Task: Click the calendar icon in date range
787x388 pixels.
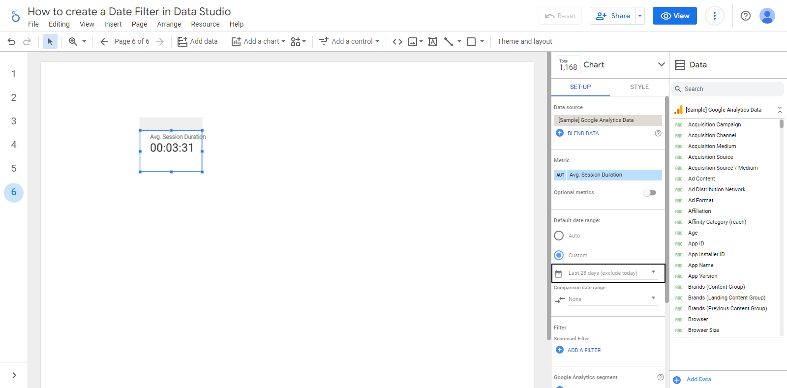Action: pyautogui.click(x=558, y=274)
